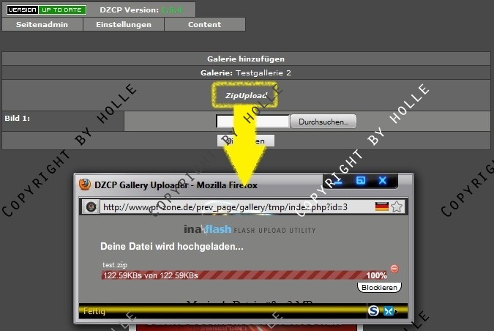Click the Galerie hinzufügen header text
This screenshot has height=331, width=494.
246,59
